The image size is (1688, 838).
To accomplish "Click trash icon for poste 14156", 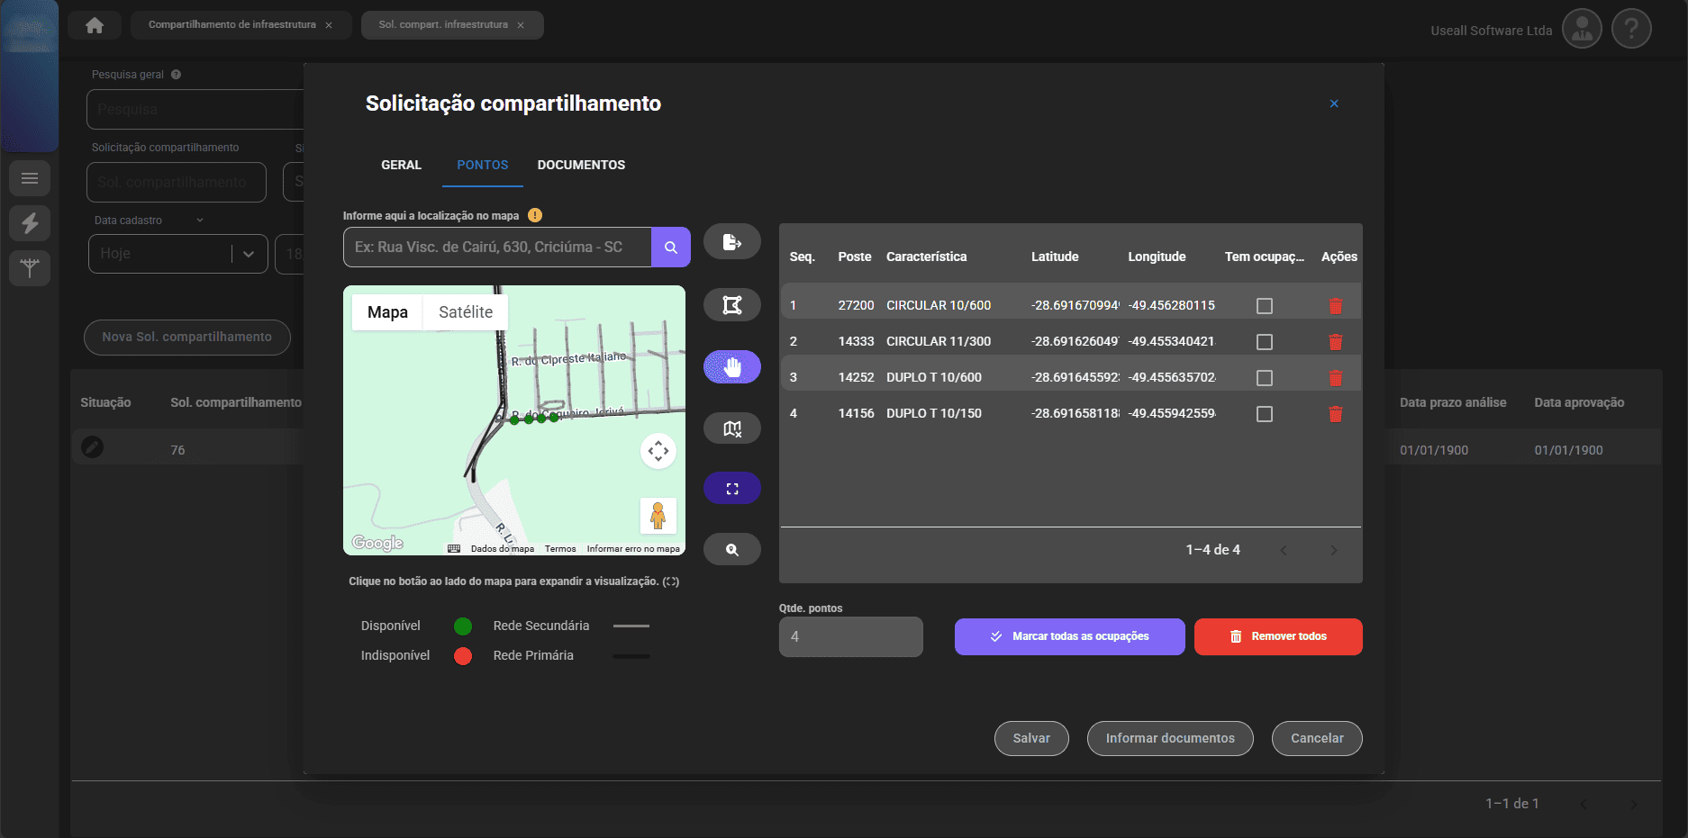I will (1335, 414).
